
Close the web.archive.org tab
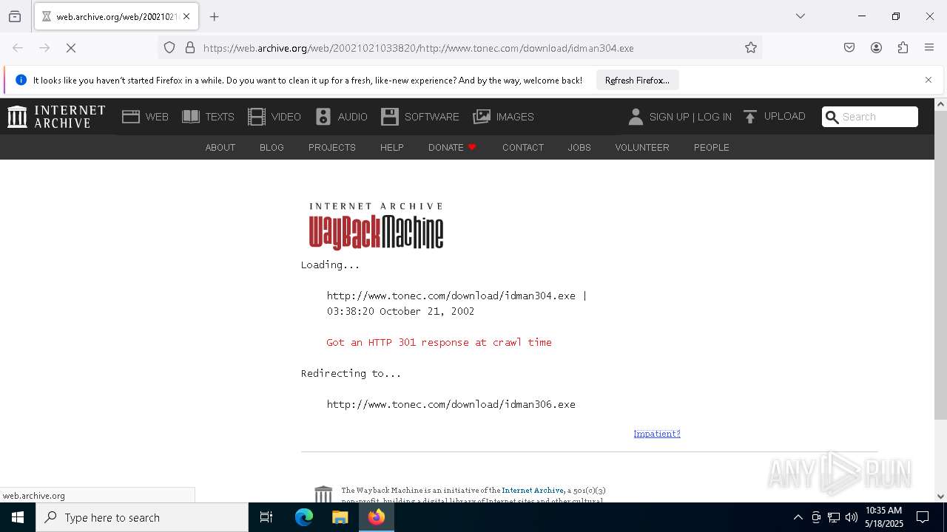pos(186,16)
